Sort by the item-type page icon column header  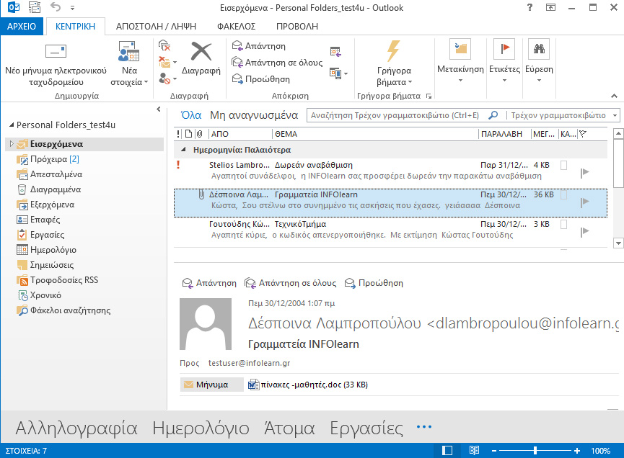click(188, 134)
